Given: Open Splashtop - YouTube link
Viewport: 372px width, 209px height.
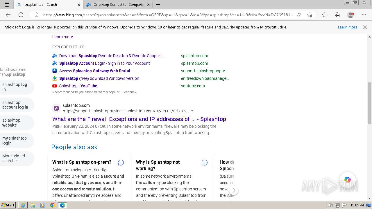Looking at the screenshot, I should 78,86.
